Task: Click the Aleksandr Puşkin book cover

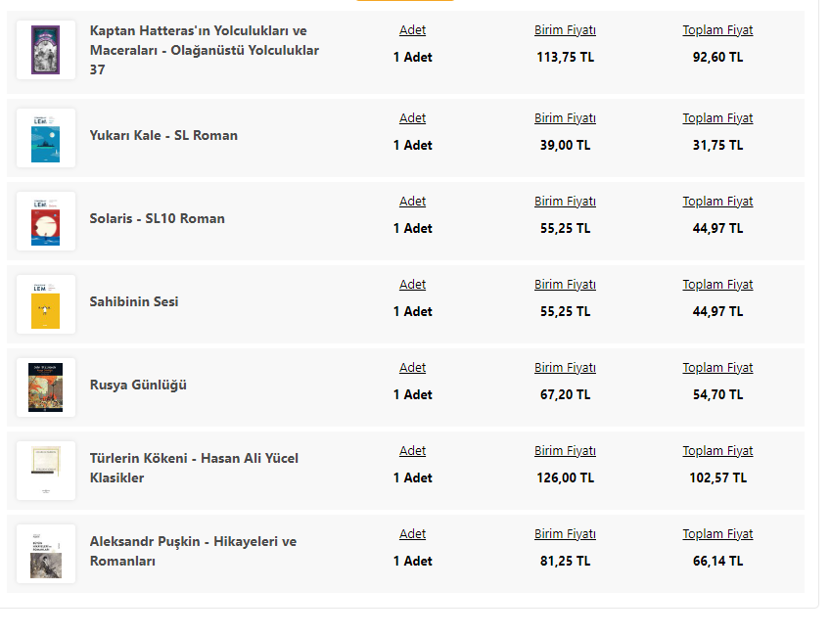Action: tap(46, 554)
